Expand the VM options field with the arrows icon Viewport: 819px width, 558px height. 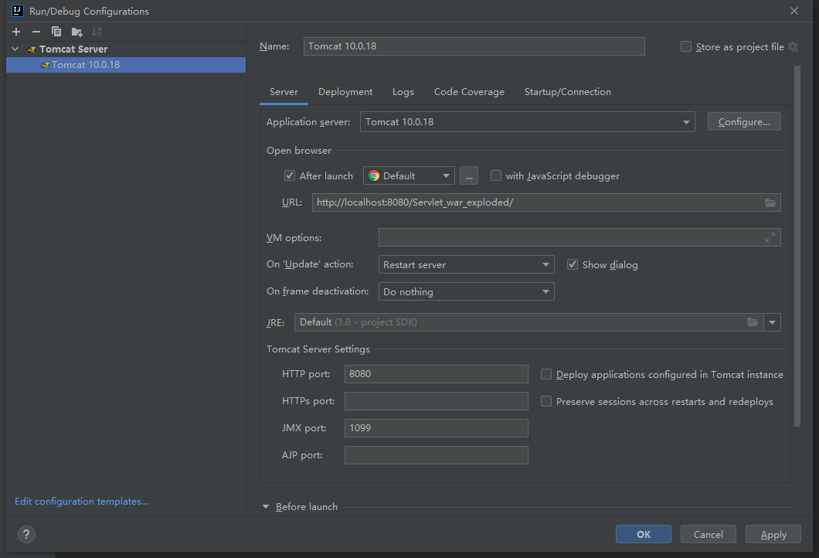click(x=770, y=238)
